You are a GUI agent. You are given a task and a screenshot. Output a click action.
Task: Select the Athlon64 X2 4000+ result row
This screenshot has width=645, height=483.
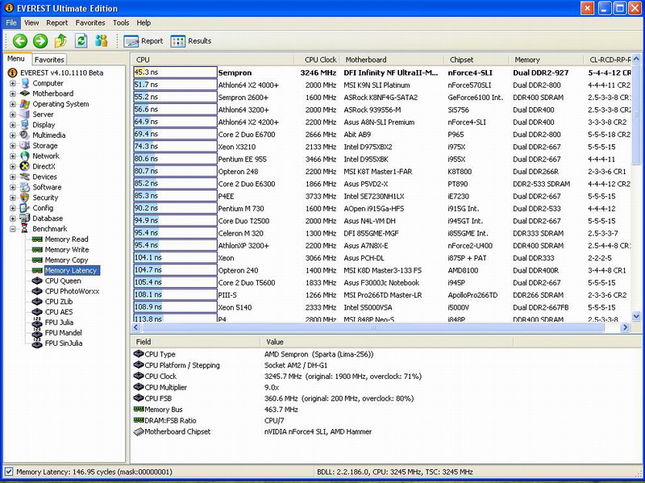381,85
